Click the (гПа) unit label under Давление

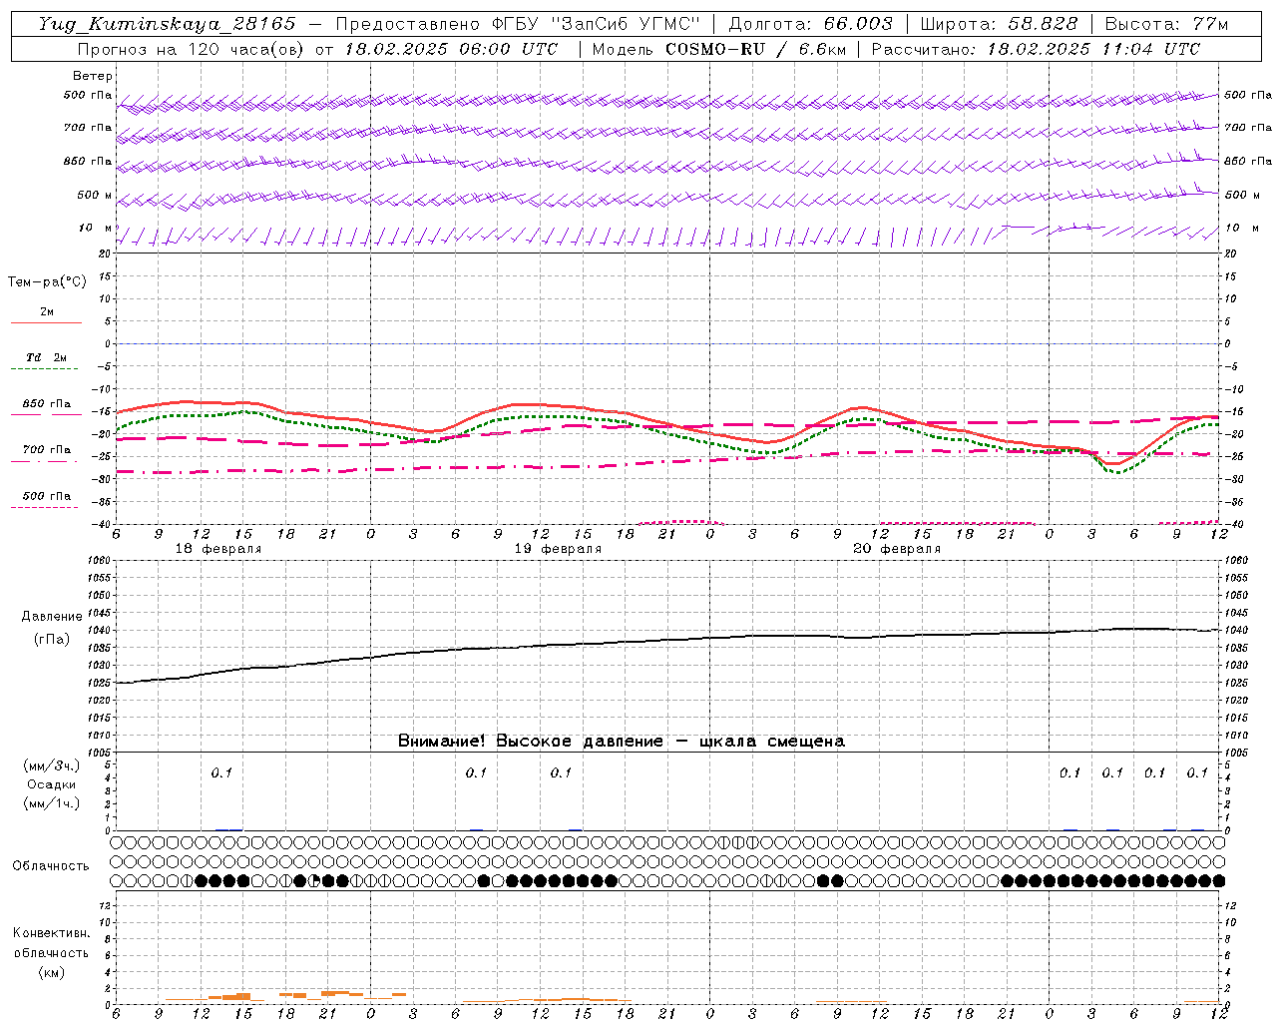click(x=52, y=639)
